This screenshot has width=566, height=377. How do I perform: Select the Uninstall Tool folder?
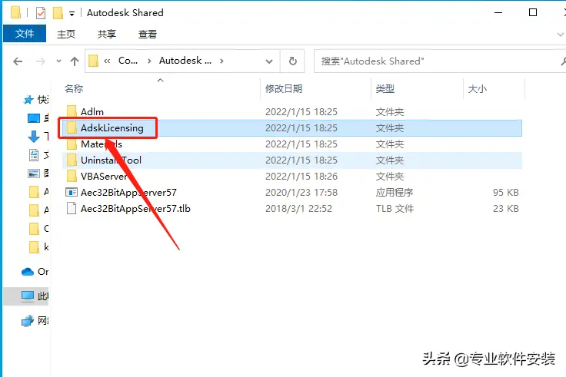click(x=292, y=160)
